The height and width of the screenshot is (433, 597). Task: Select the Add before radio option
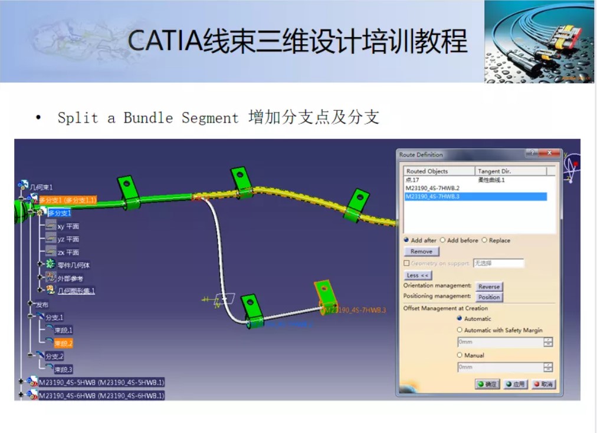coord(443,240)
